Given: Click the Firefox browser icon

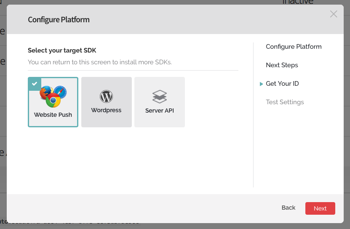Looking at the screenshot, I should [x=46, y=92].
